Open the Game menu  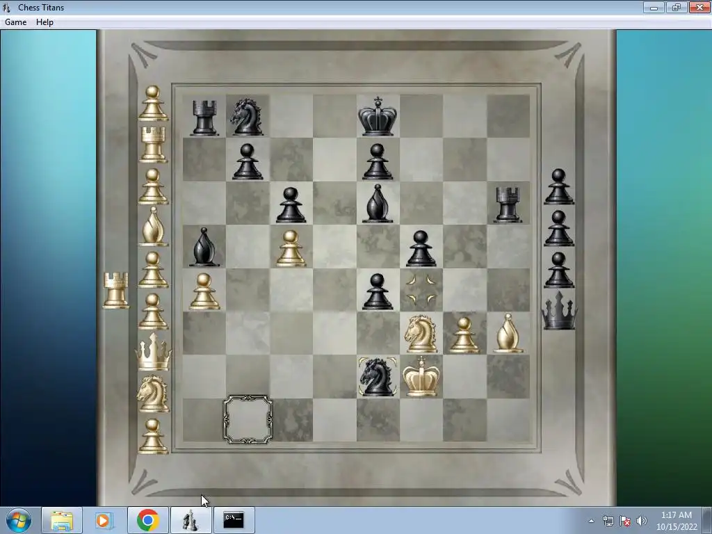point(15,22)
